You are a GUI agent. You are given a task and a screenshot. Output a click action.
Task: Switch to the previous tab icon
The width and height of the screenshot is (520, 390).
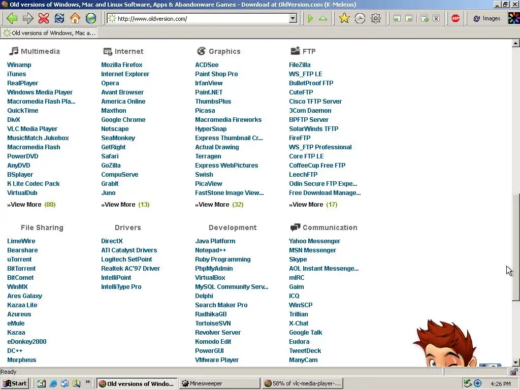(397, 19)
